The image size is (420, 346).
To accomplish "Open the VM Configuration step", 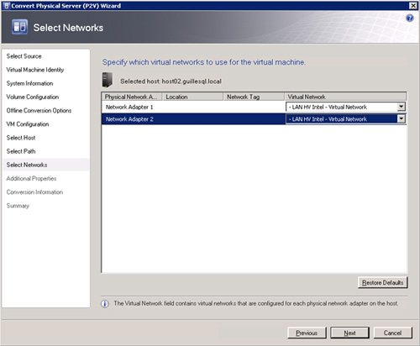I will (x=28, y=124).
